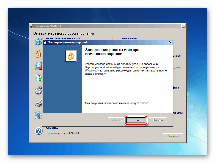Click the crash analyzer magnifier icon
This screenshot has width=215, height=163.
pyautogui.click(x=38, y=66)
